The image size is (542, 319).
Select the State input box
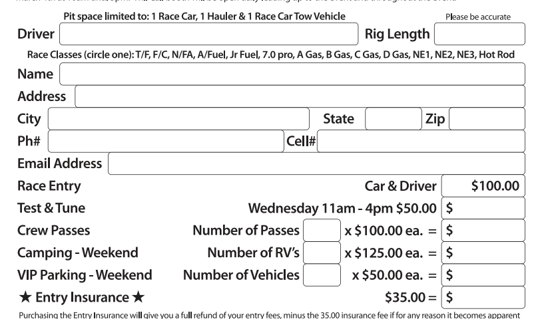393,120
